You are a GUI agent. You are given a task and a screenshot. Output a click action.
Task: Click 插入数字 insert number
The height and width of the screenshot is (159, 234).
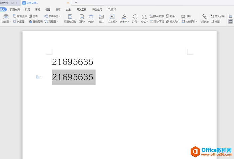[x=157, y=16]
